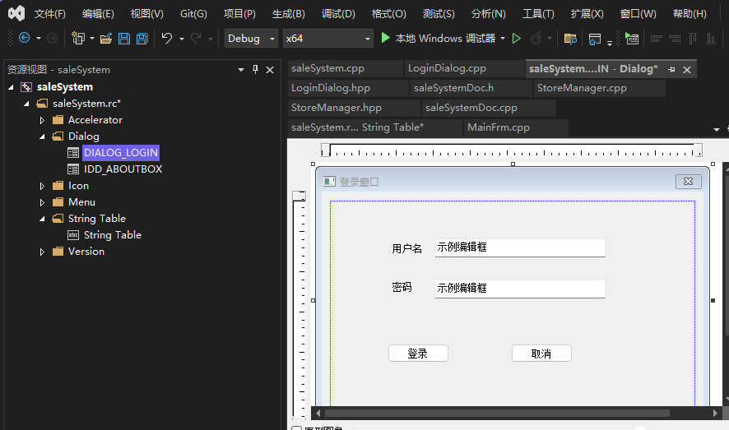The width and height of the screenshot is (729, 430).
Task: Start without debugging using the outlined play icon
Action: tap(517, 38)
